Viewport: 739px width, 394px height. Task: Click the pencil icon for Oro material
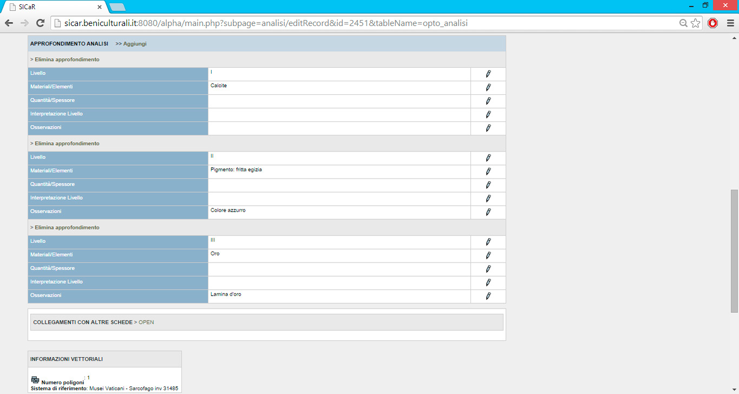tap(488, 255)
